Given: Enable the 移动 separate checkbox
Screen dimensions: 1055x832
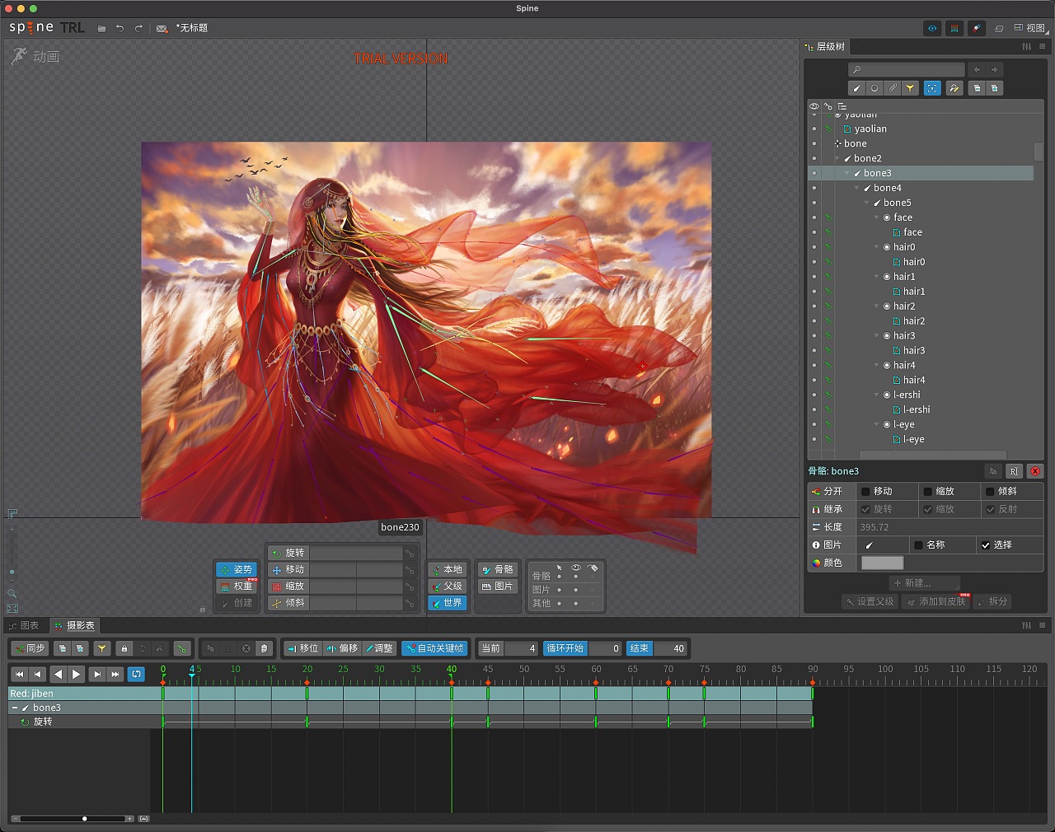Looking at the screenshot, I should click(865, 491).
